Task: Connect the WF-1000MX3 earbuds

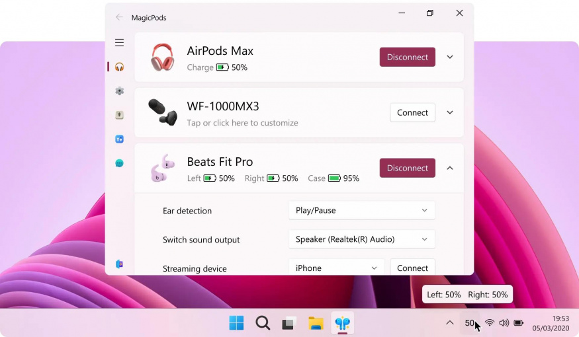Action: pos(412,112)
